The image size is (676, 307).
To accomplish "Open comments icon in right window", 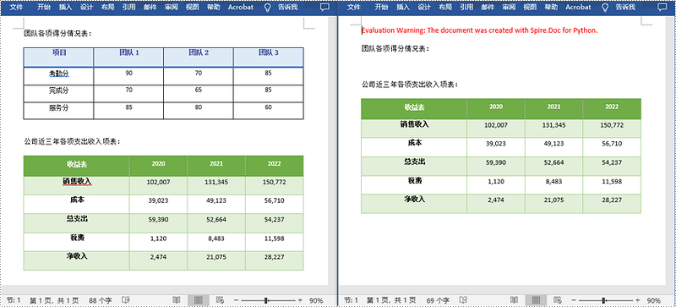I will point(662,8).
